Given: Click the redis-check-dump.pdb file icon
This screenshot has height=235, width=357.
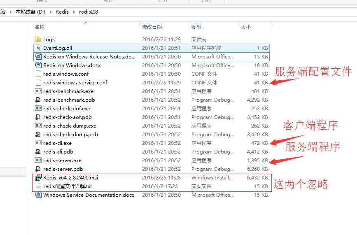Looking at the screenshot, I should tap(38, 134).
